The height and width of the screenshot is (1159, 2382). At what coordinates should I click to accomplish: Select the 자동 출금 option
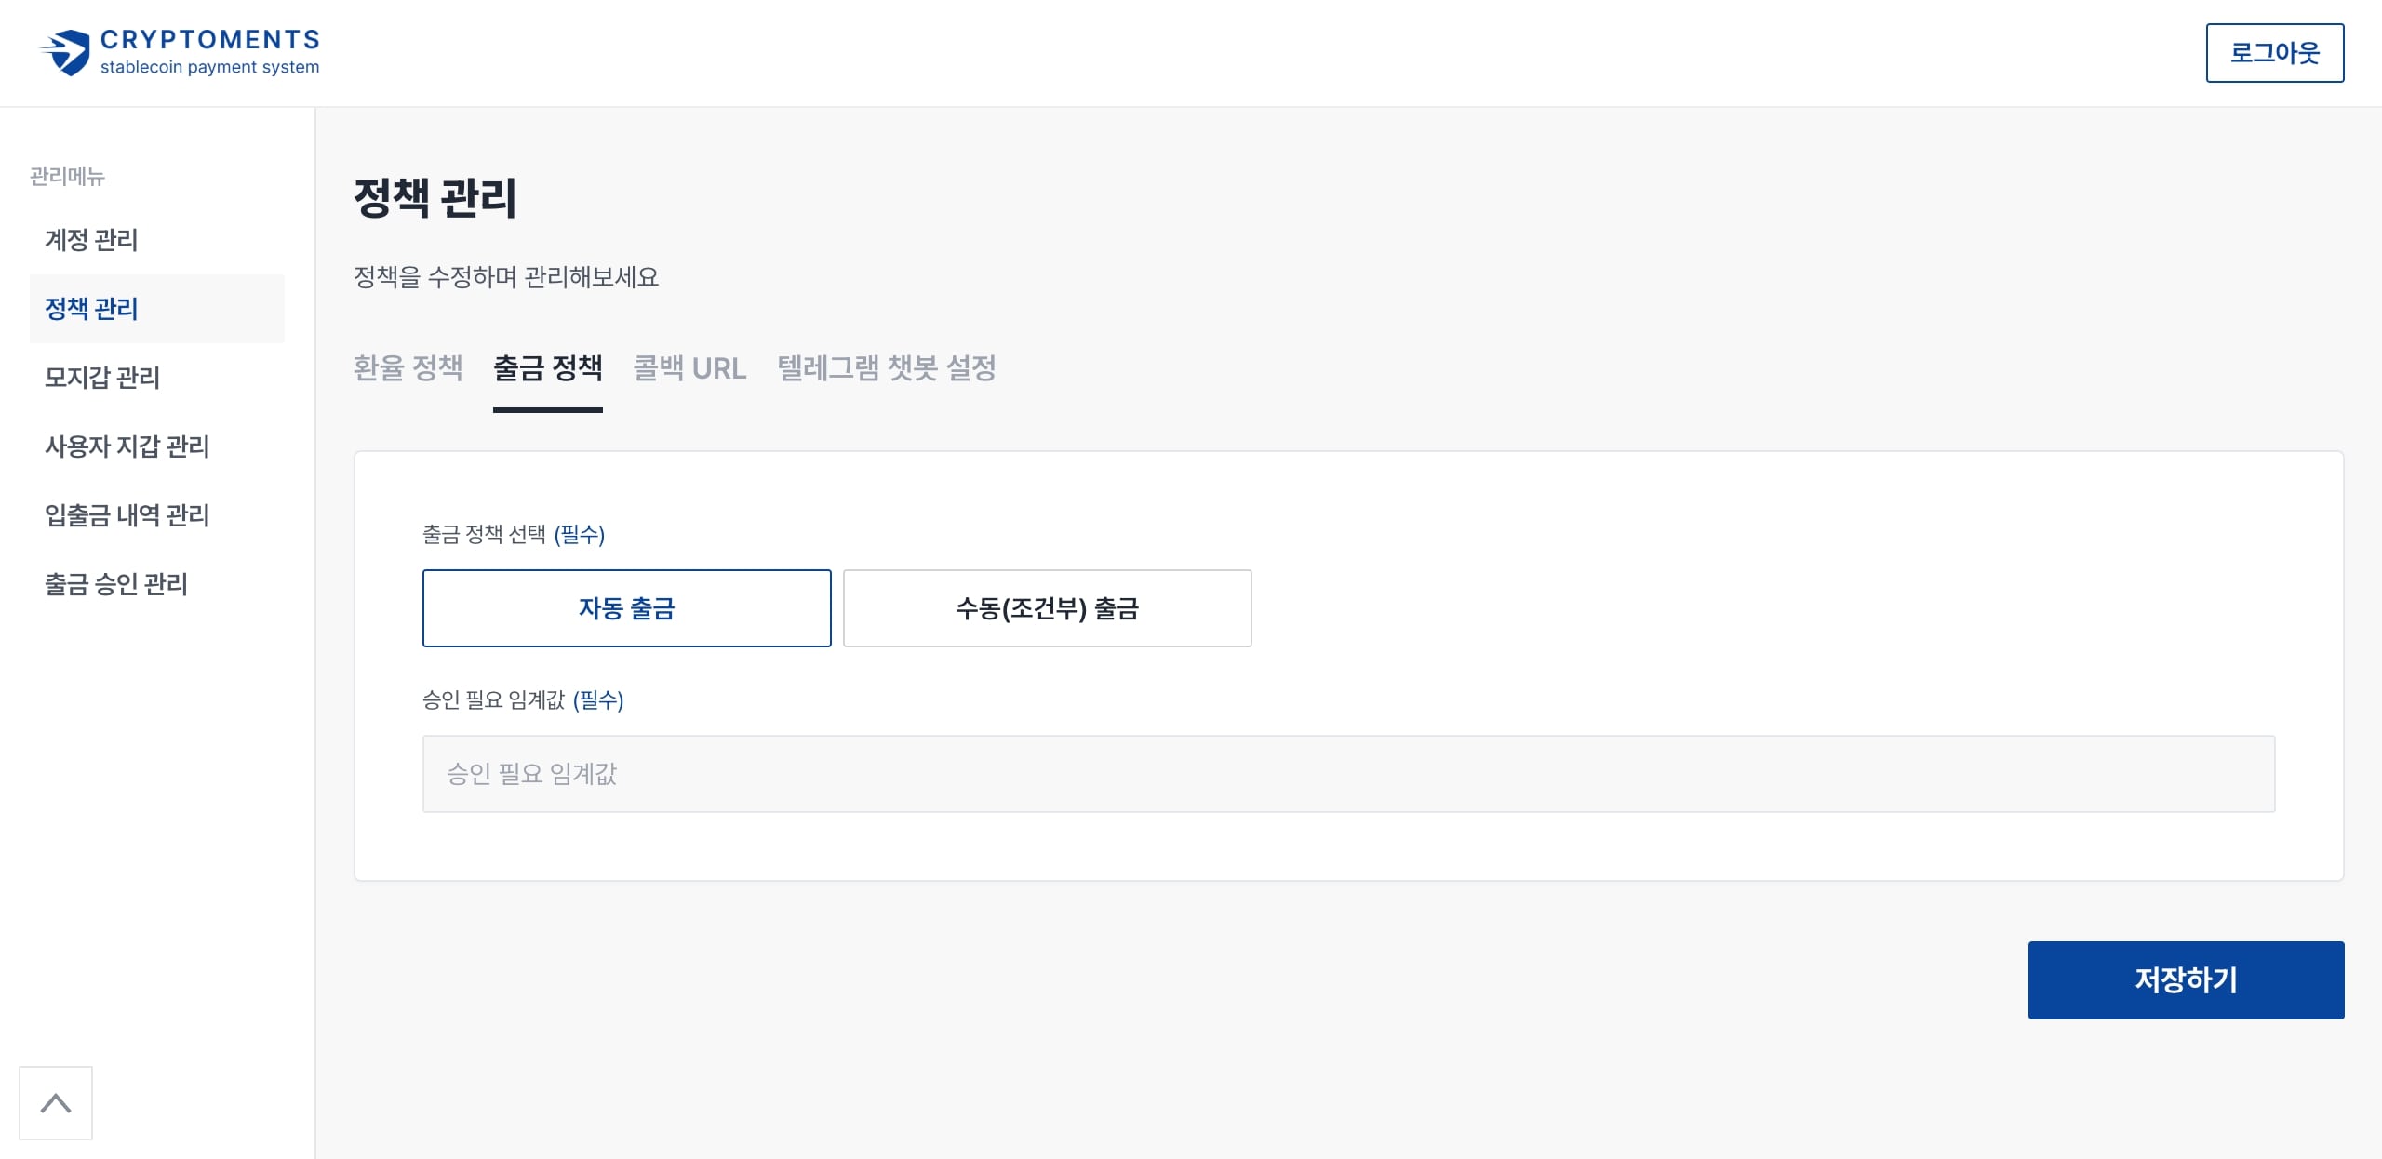point(626,608)
